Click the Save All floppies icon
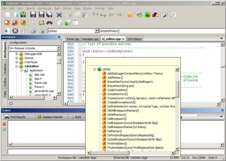The width and height of the screenshot is (226, 161). click(49, 15)
